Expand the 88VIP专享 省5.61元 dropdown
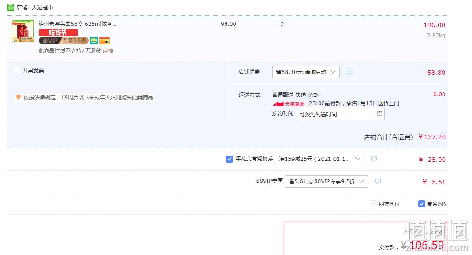This screenshot has height=255, width=472. point(326,181)
